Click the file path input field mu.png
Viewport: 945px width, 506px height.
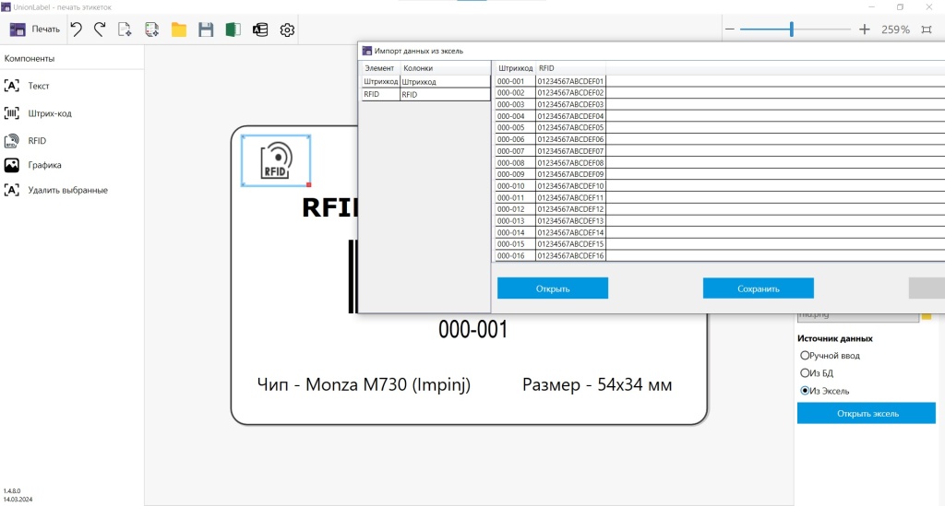point(857,316)
